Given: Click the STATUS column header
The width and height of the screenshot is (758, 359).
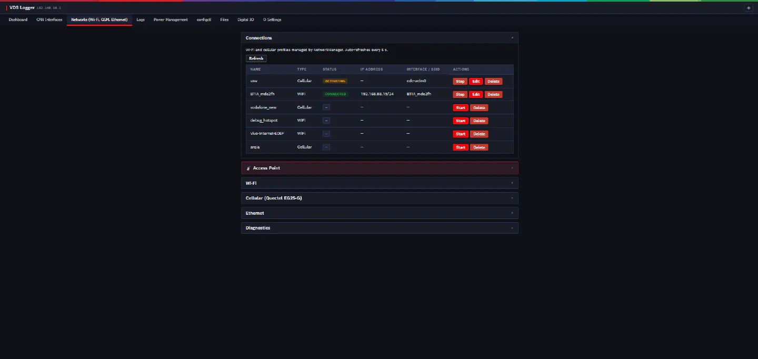Looking at the screenshot, I should pos(330,69).
